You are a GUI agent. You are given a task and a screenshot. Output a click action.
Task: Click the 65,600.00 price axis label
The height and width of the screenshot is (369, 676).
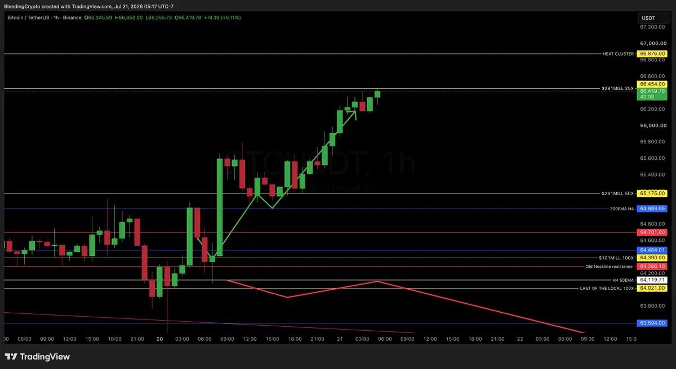(x=653, y=158)
